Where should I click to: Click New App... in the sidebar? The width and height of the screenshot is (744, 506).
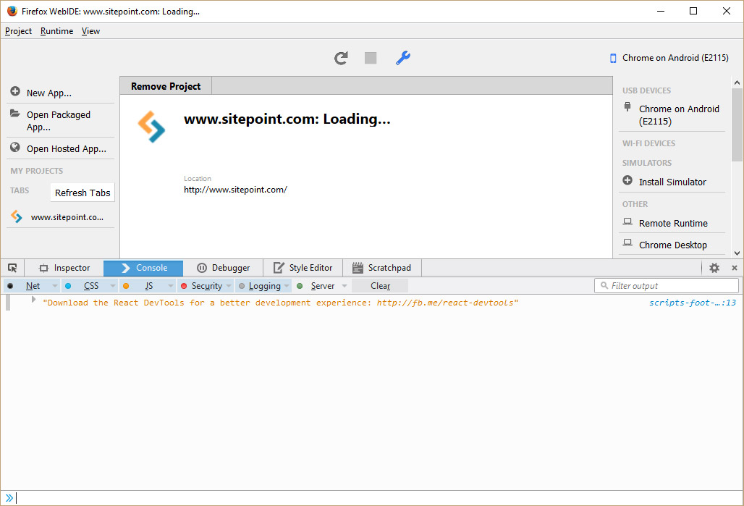click(x=61, y=93)
